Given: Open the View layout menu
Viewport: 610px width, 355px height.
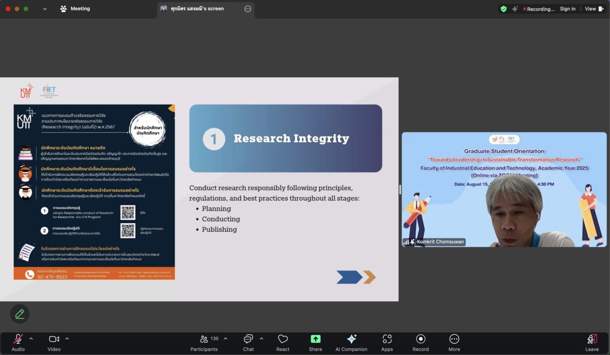Looking at the screenshot, I should 592,9.
